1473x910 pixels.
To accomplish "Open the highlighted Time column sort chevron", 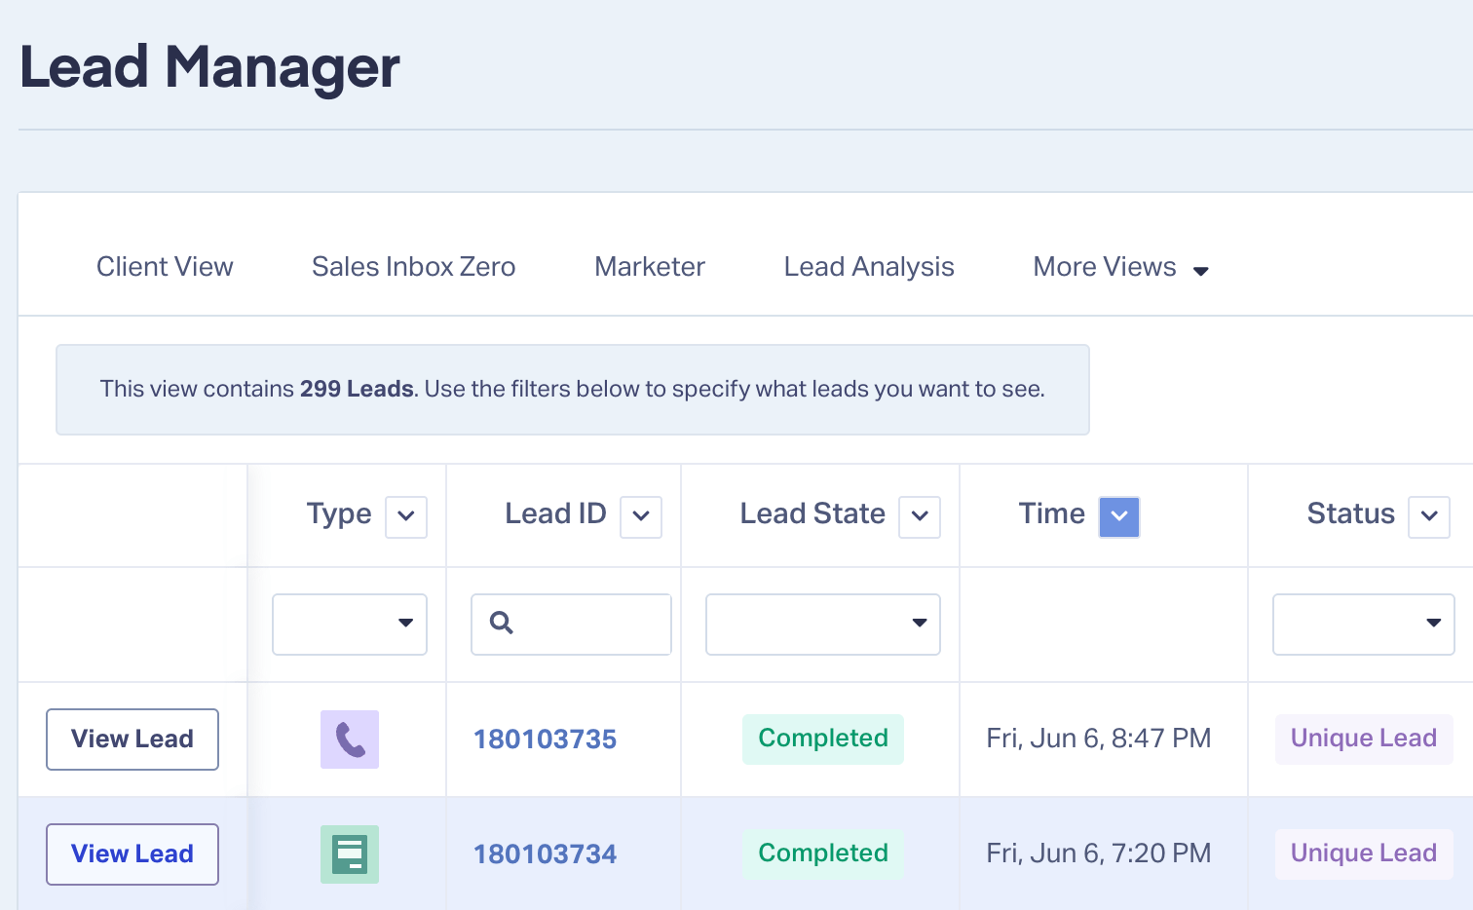I will tap(1119, 516).
